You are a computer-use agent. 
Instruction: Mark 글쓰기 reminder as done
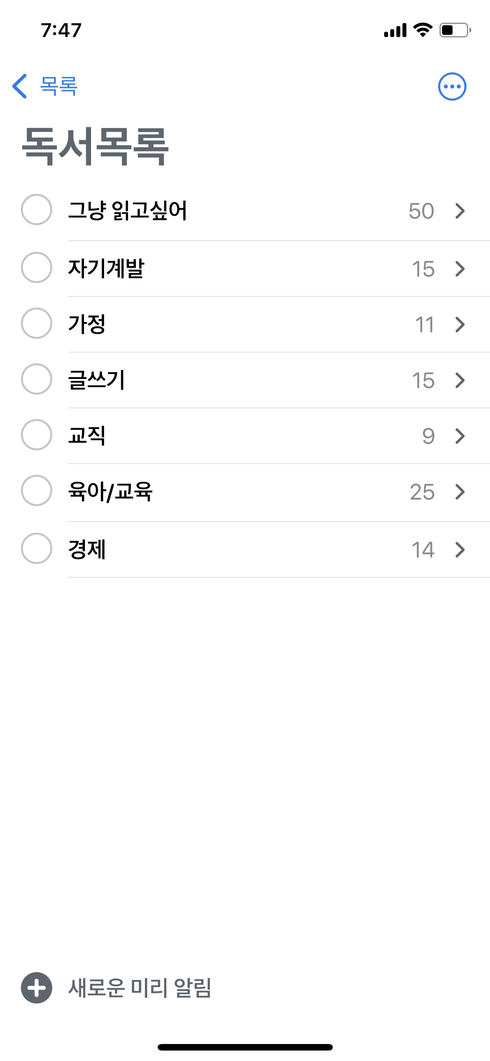pyautogui.click(x=37, y=379)
